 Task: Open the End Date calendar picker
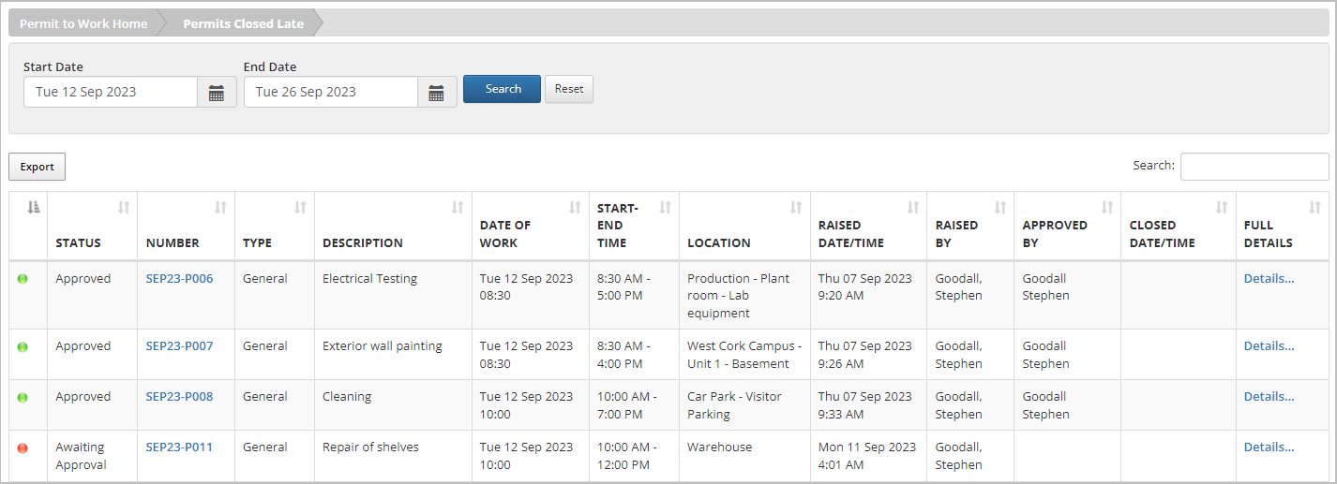coord(437,92)
